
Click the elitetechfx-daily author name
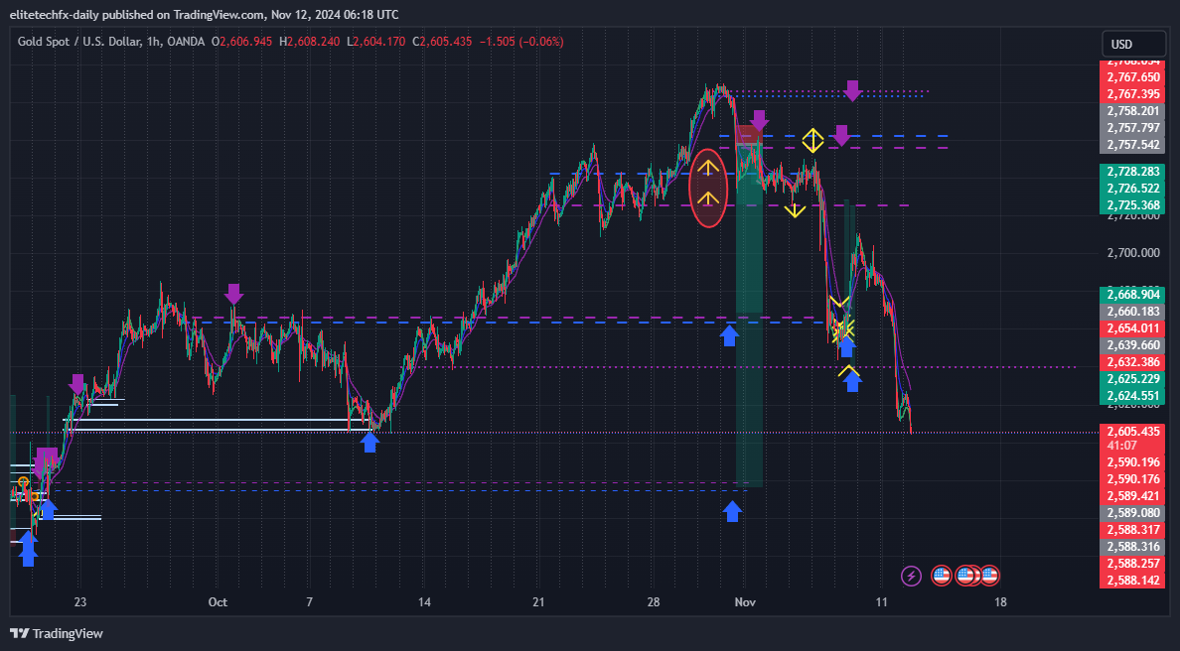pos(54,14)
